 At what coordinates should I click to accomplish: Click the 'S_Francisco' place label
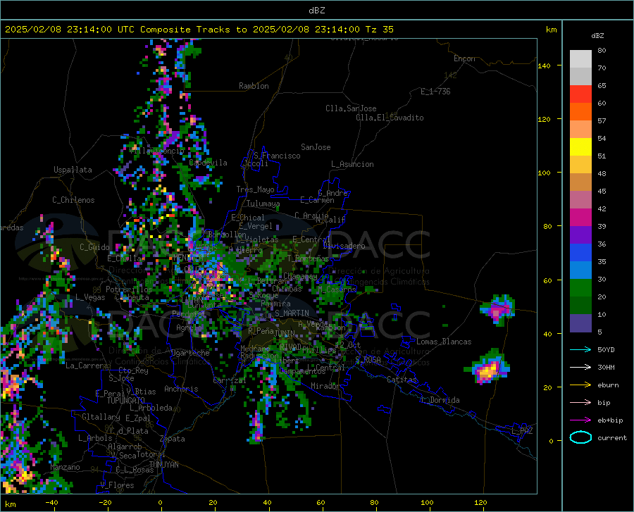277,156
